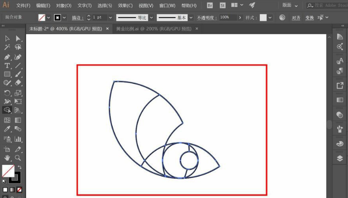Image resolution: width=348 pixels, height=198 pixels.
Task: Pick the Free Transform tool
Action: tap(18, 101)
